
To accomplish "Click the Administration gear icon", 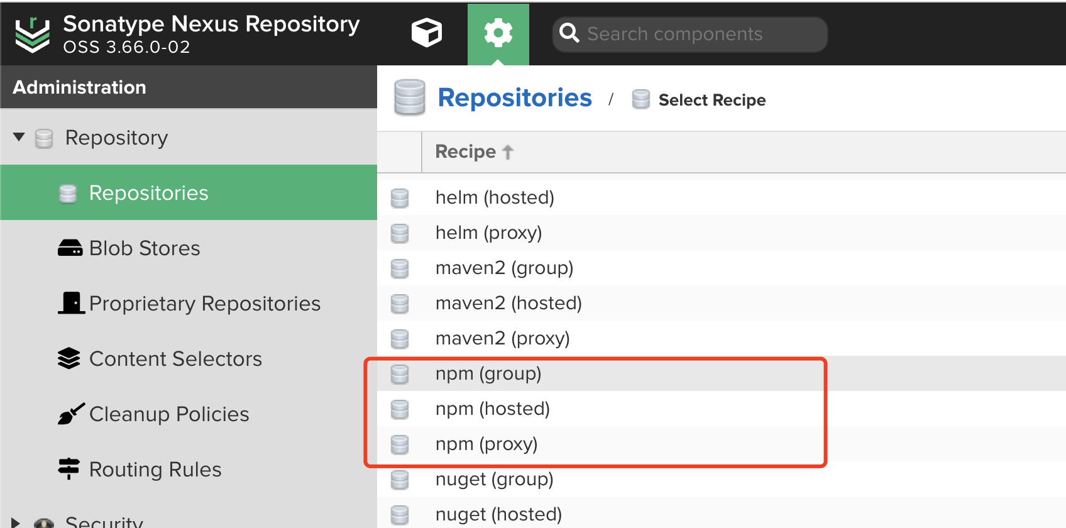I will (x=498, y=33).
